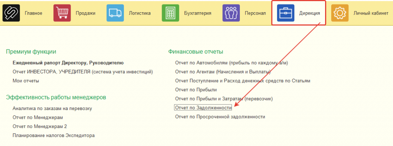The image size is (393, 146).
Task: Open Планирование налогов Экспедитора
Action: pos(54,136)
